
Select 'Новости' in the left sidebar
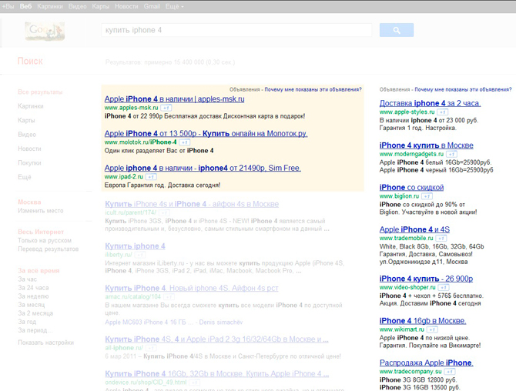coord(29,149)
